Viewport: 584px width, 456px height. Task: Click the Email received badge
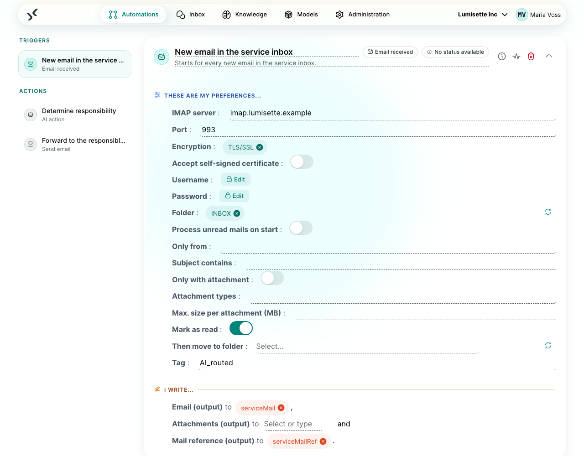390,52
